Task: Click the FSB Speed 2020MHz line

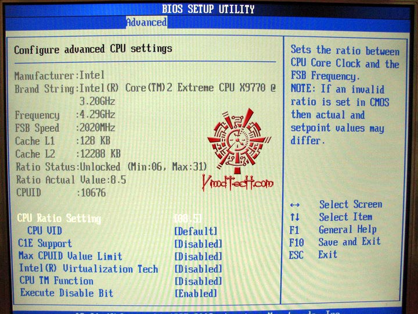Action: tap(65, 127)
